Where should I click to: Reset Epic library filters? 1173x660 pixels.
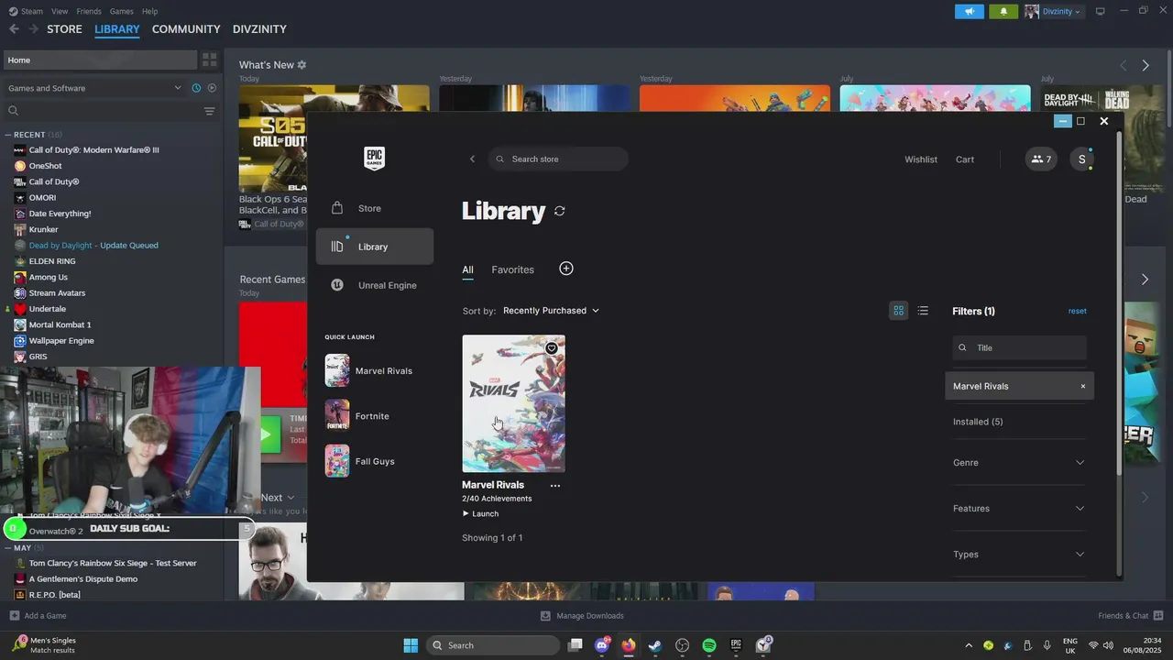[1078, 311]
